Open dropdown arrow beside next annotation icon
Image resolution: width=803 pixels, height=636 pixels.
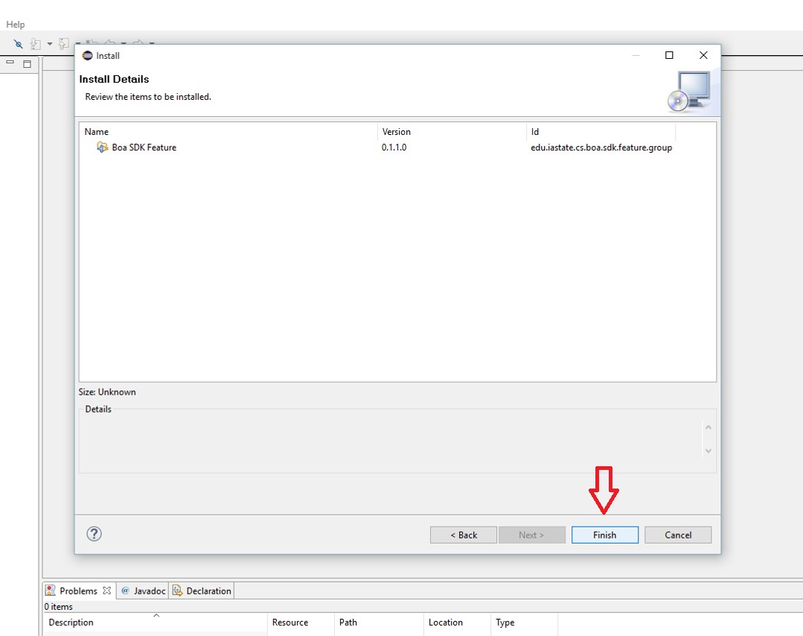(x=50, y=44)
